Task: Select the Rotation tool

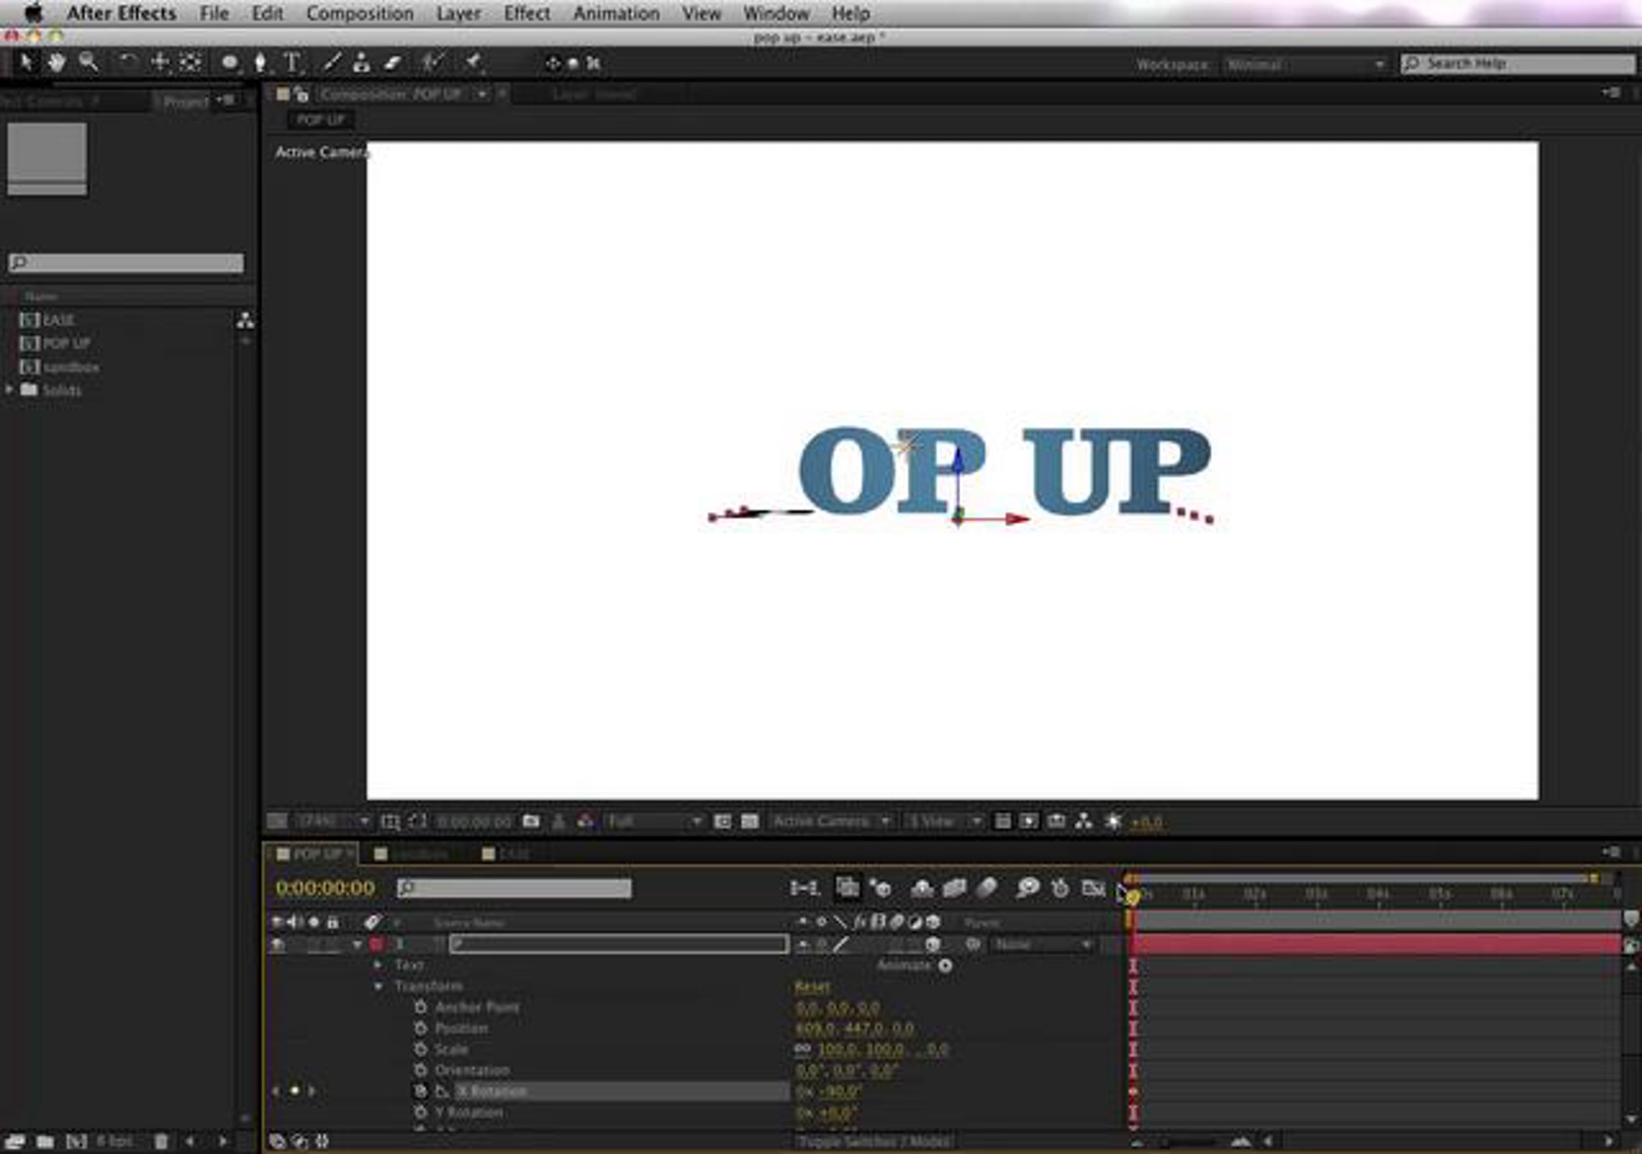Action: click(127, 63)
